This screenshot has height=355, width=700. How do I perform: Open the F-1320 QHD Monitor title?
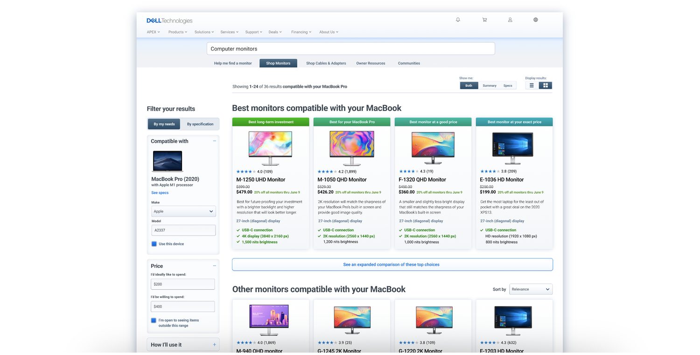[x=423, y=180]
